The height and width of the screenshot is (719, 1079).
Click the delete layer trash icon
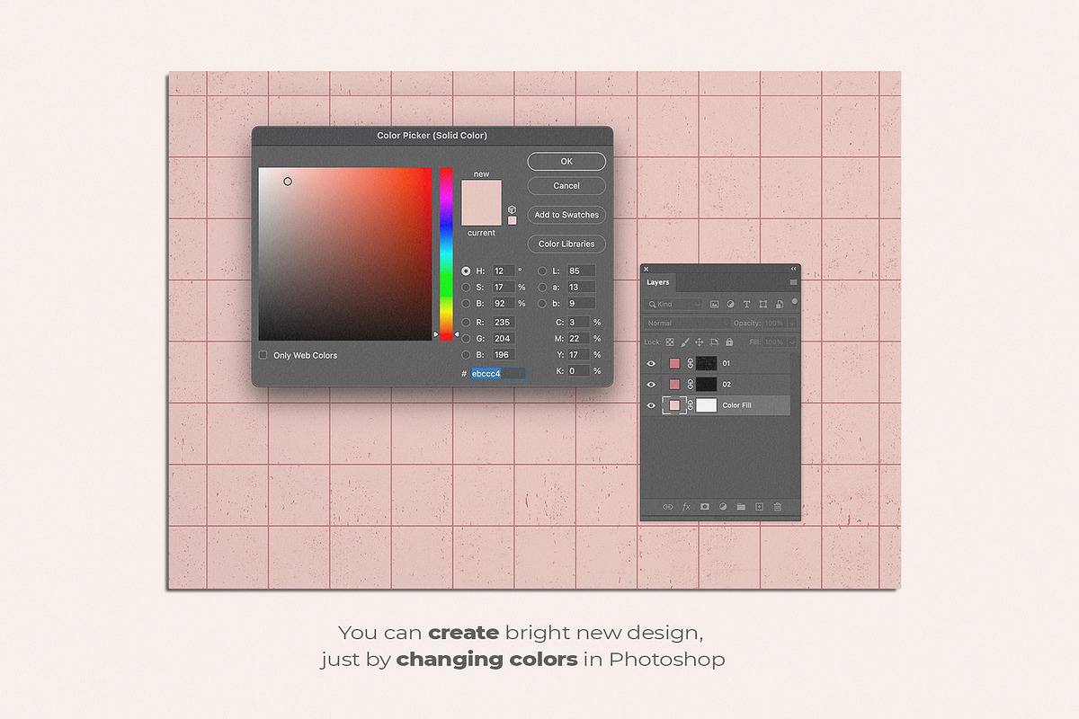(778, 507)
